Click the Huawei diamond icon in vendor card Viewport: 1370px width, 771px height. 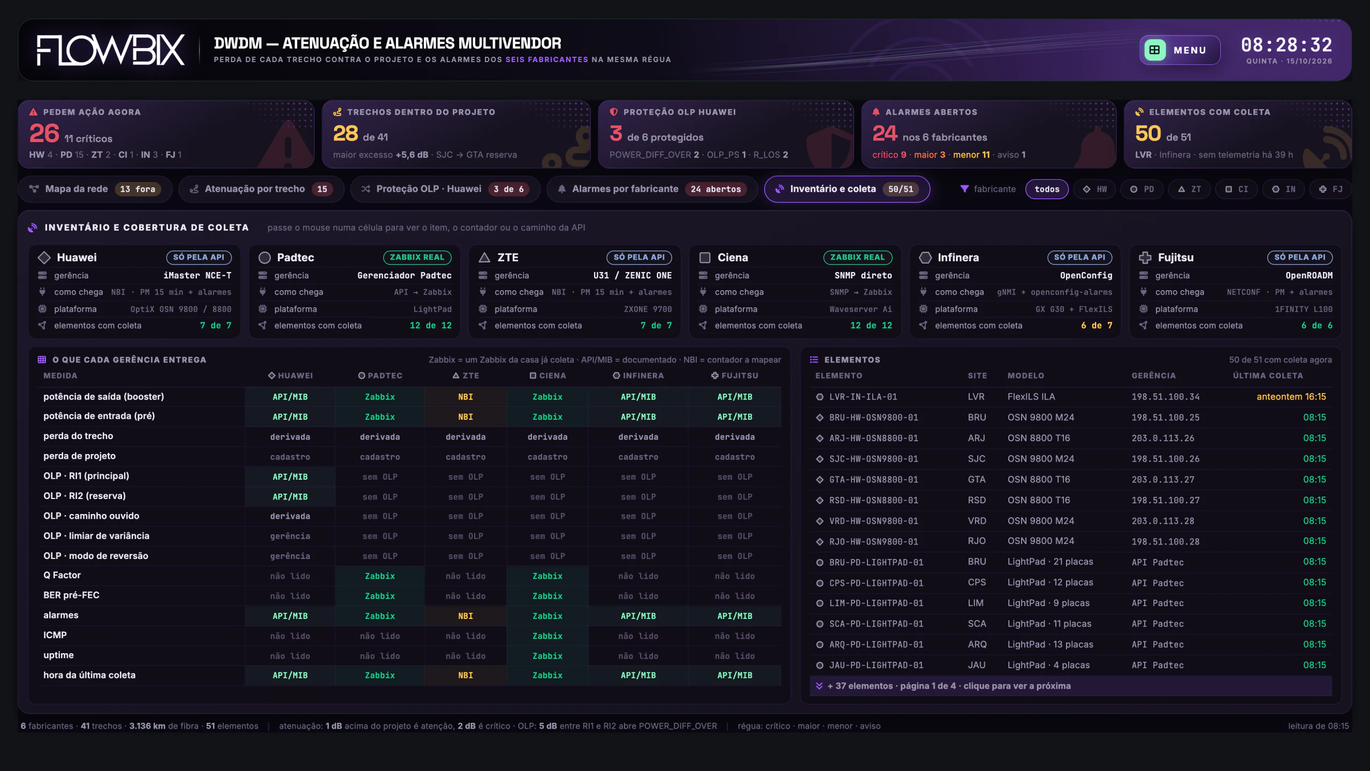click(x=44, y=258)
